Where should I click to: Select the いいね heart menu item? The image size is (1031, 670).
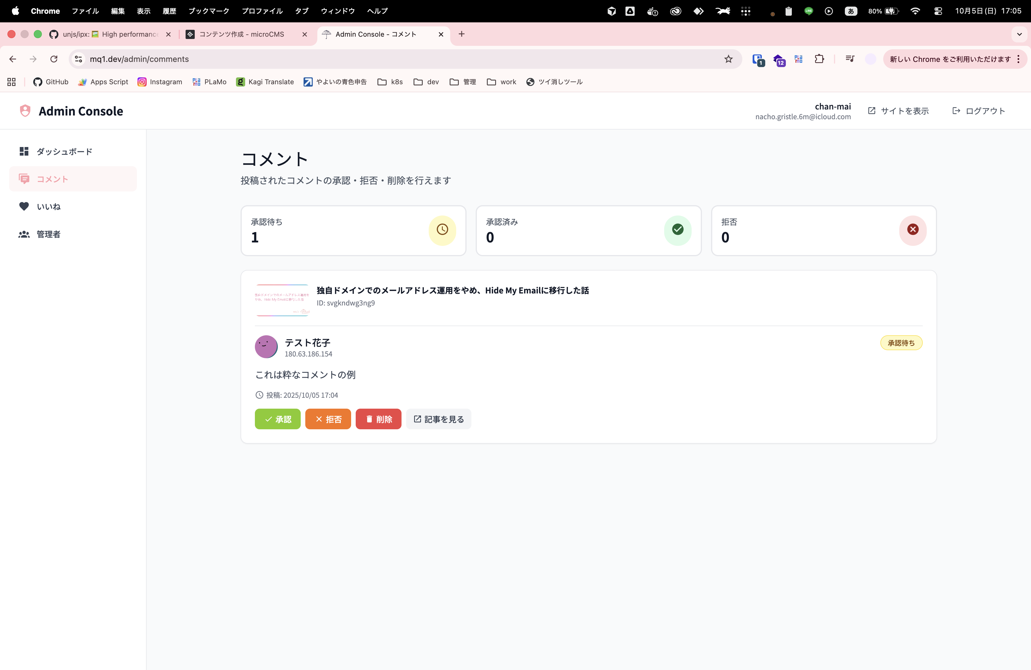coord(48,207)
